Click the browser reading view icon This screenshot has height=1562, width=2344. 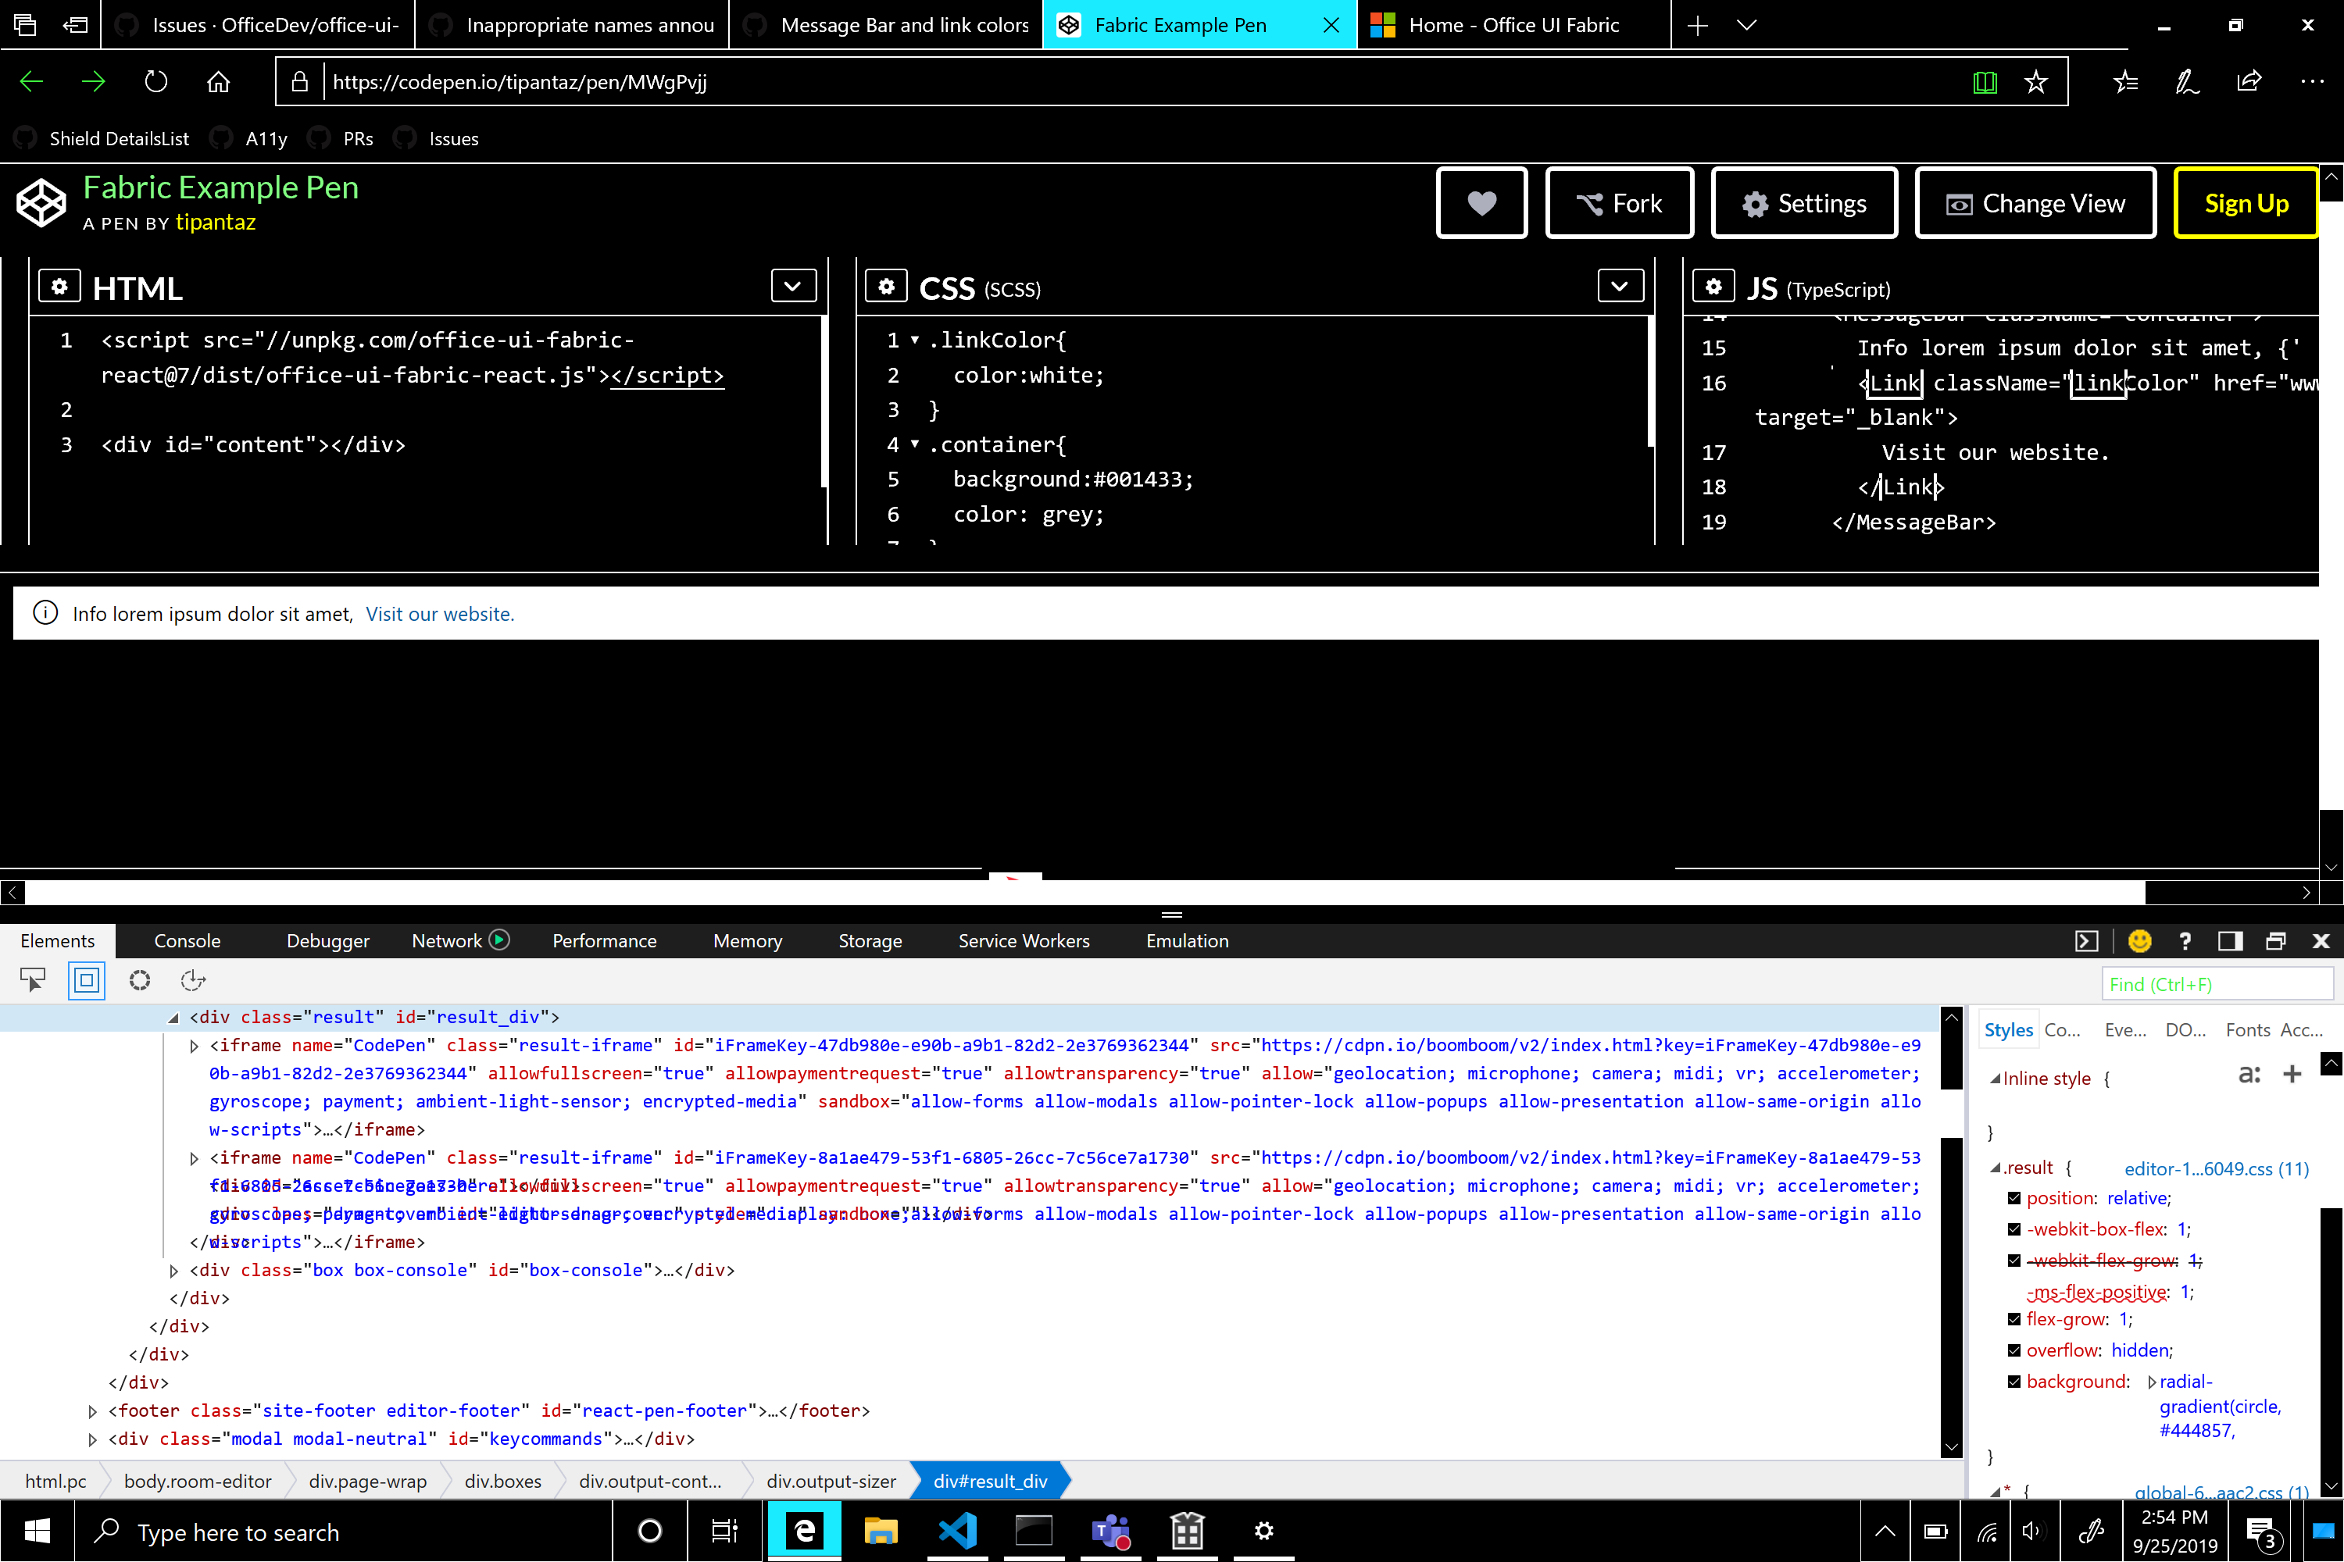[1985, 82]
